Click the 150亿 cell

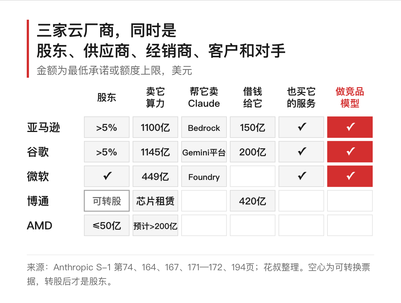252,127
